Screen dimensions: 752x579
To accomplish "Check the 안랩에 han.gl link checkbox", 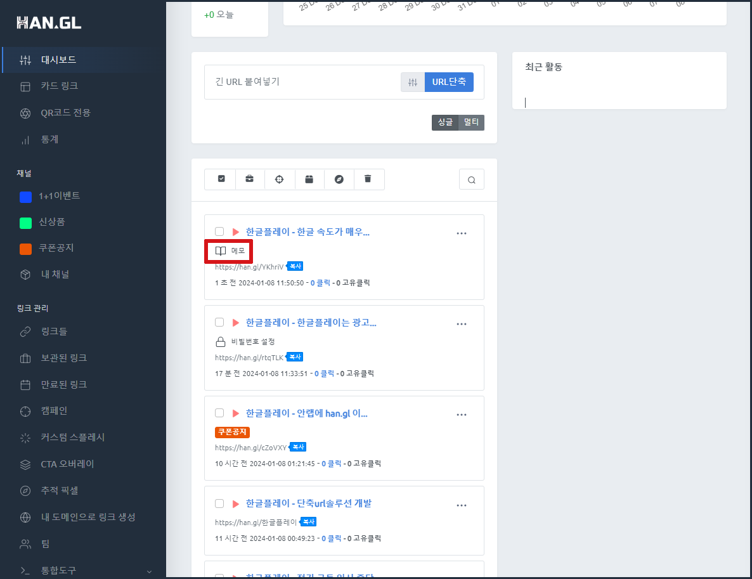I will pyautogui.click(x=219, y=413).
